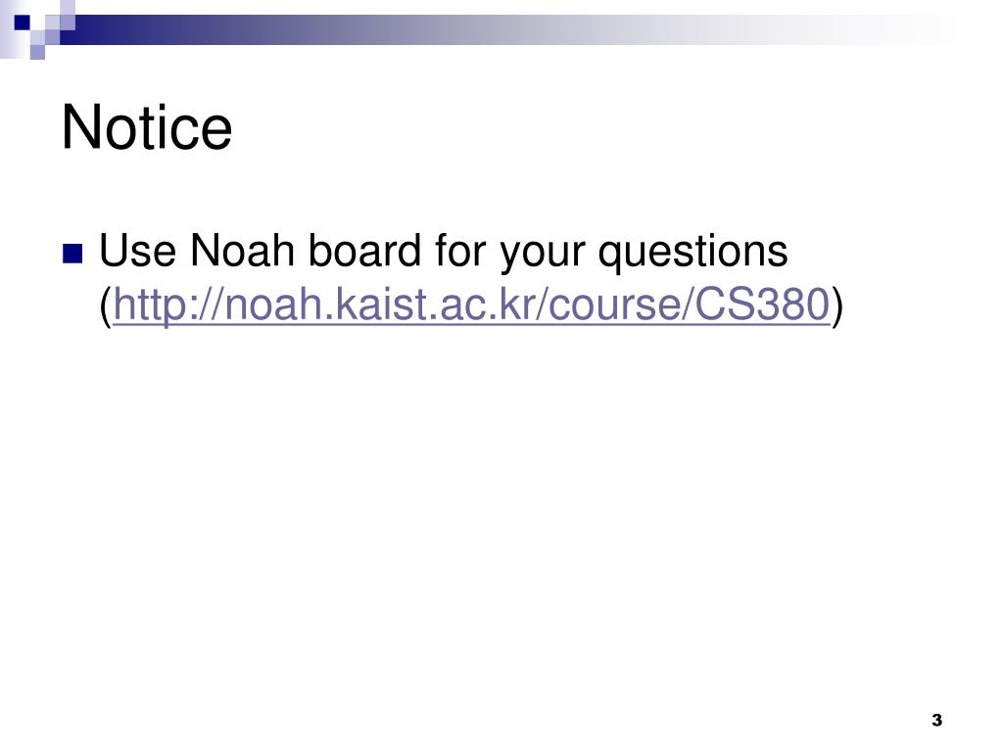The image size is (1003, 752).
Task: Click the word "Noah" in bullet text
Action: pyautogui.click(x=242, y=250)
